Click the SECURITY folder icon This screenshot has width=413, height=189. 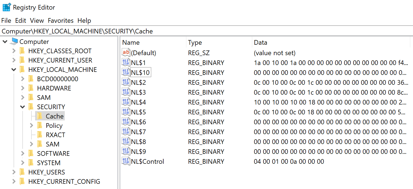click(30, 106)
